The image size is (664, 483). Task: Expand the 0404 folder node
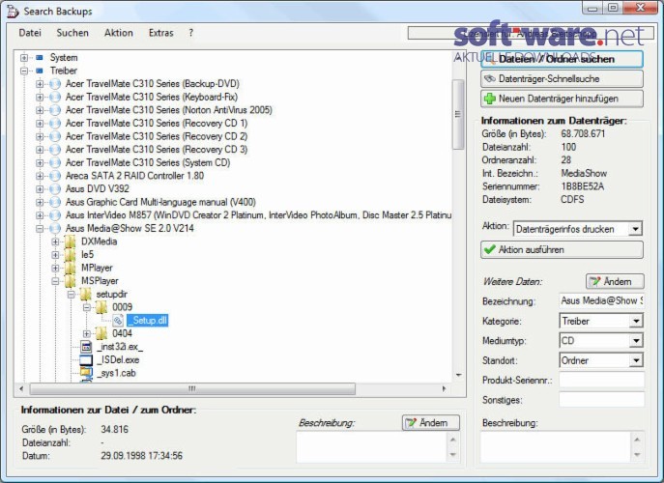(x=87, y=333)
